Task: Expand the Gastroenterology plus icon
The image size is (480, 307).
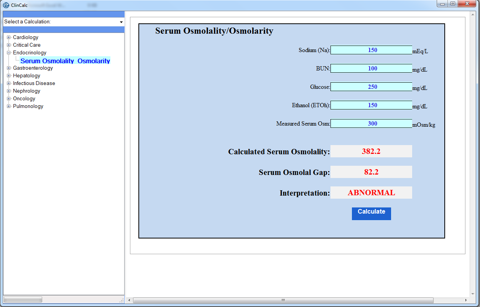Action: [x=8, y=68]
